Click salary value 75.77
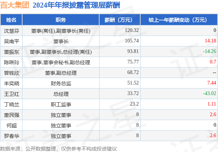Image resolution: width=218 pixels, height=152 pixels. 133,62
